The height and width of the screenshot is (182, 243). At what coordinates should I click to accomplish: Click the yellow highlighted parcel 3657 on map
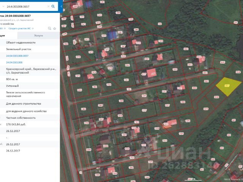[x=228, y=86]
